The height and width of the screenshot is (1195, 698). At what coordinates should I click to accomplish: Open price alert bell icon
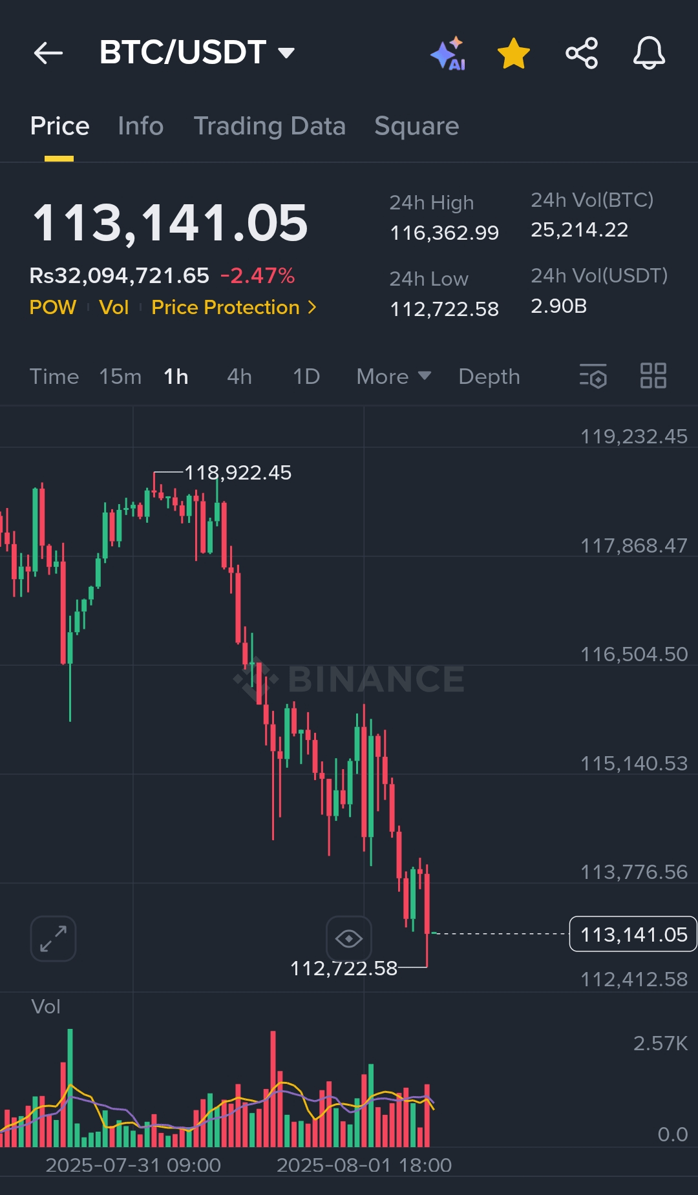click(x=649, y=53)
